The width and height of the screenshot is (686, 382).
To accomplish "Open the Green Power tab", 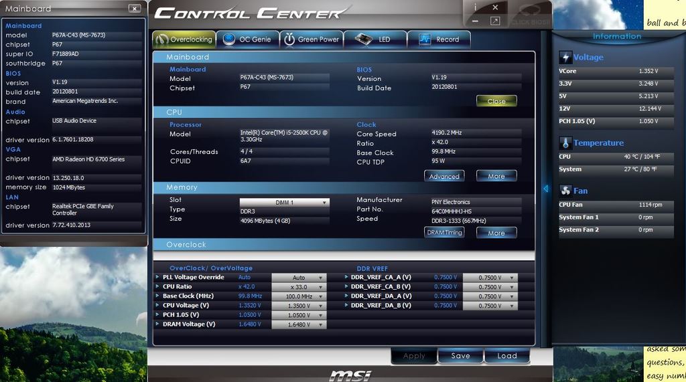I will pyautogui.click(x=312, y=39).
